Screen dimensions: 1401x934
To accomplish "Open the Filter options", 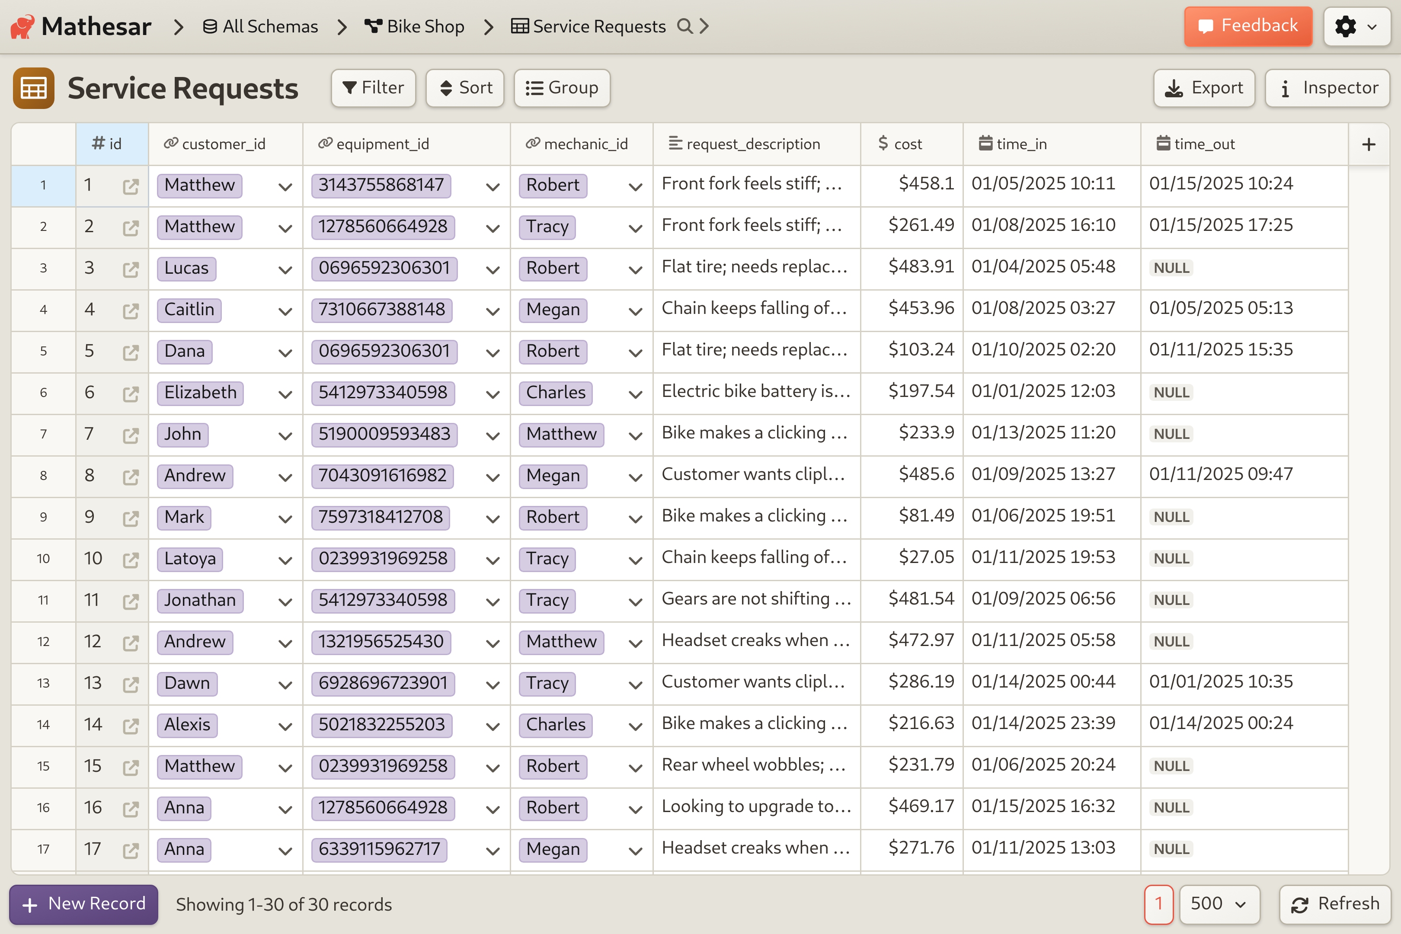I will [374, 88].
